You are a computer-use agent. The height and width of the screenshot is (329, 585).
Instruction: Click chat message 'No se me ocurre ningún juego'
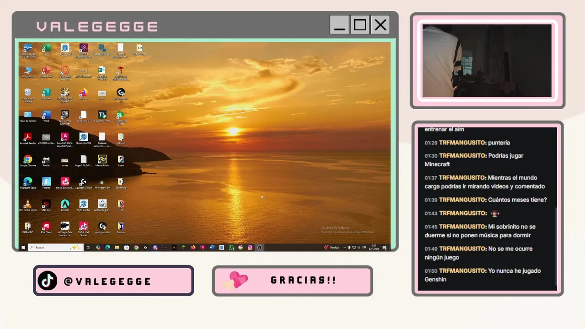pyautogui.click(x=478, y=253)
